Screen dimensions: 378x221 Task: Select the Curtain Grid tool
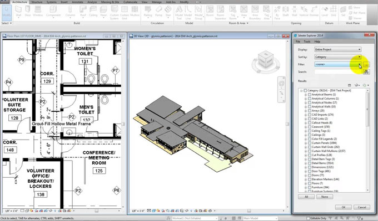[125, 13]
